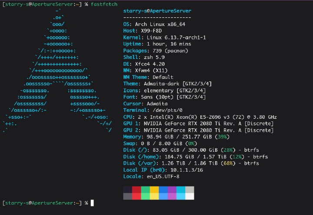Click the bright green swatch in bottom row

coord(146,196)
